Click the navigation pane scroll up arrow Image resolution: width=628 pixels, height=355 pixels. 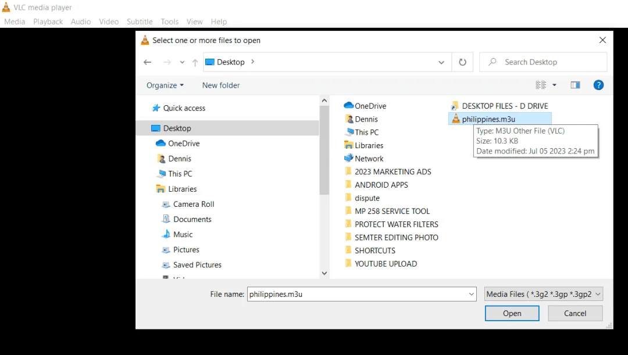[324, 101]
